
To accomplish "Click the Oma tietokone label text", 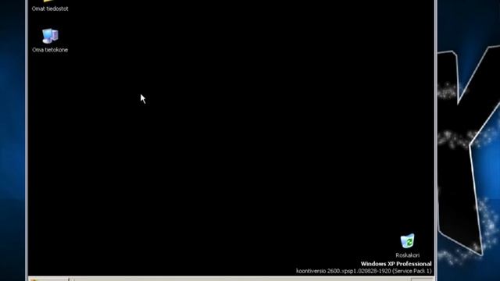I will tap(50, 50).
